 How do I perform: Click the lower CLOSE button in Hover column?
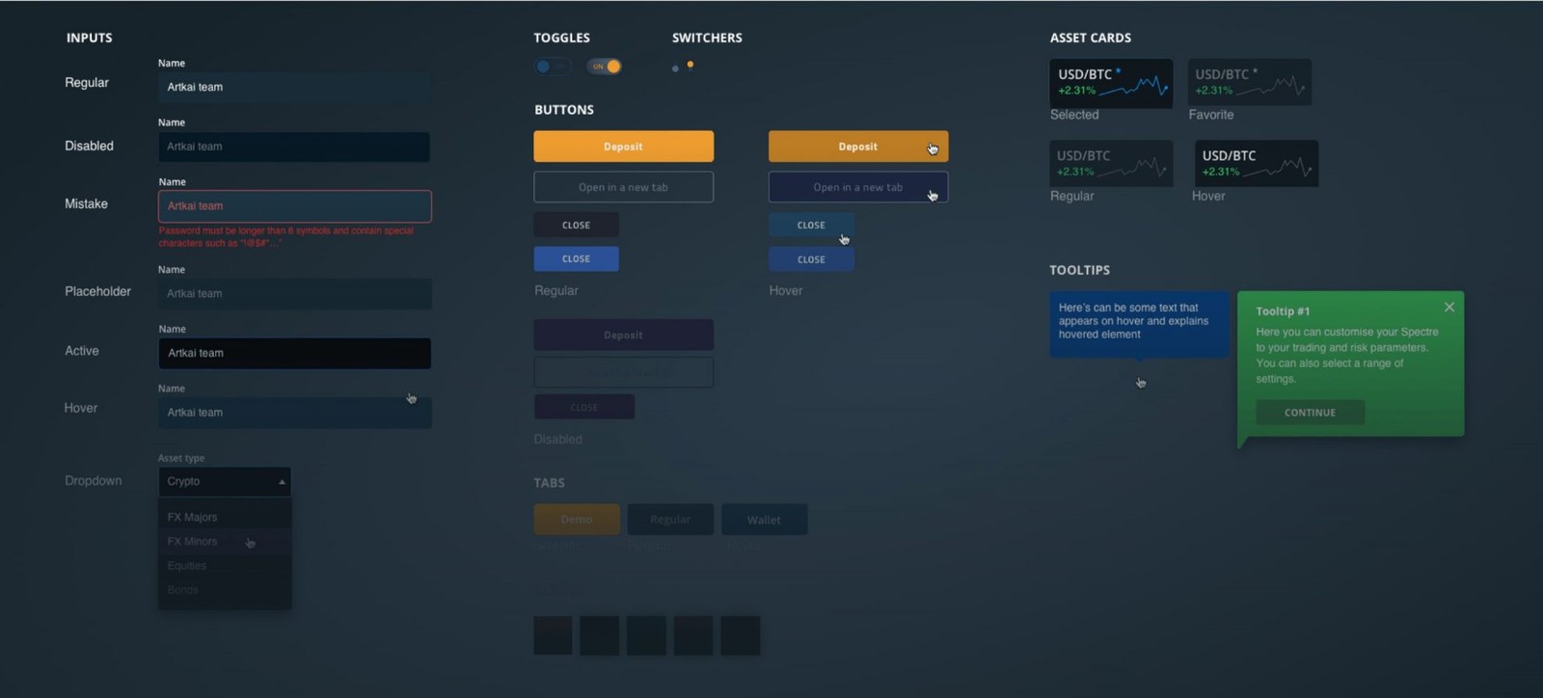811,259
